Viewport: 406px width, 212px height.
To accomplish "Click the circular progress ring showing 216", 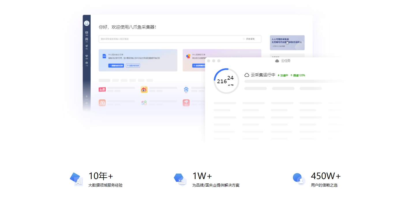I will point(227,81).
